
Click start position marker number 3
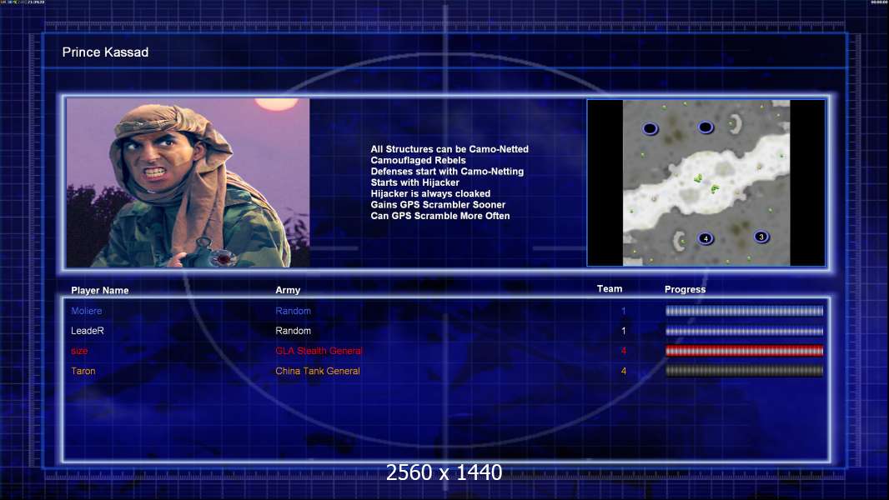click(x=761, y=237)
